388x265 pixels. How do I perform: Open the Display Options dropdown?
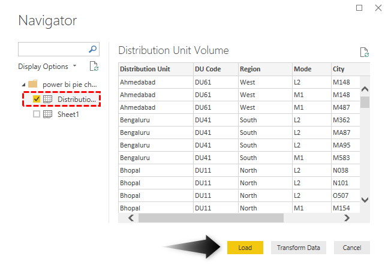click(47, 66)
